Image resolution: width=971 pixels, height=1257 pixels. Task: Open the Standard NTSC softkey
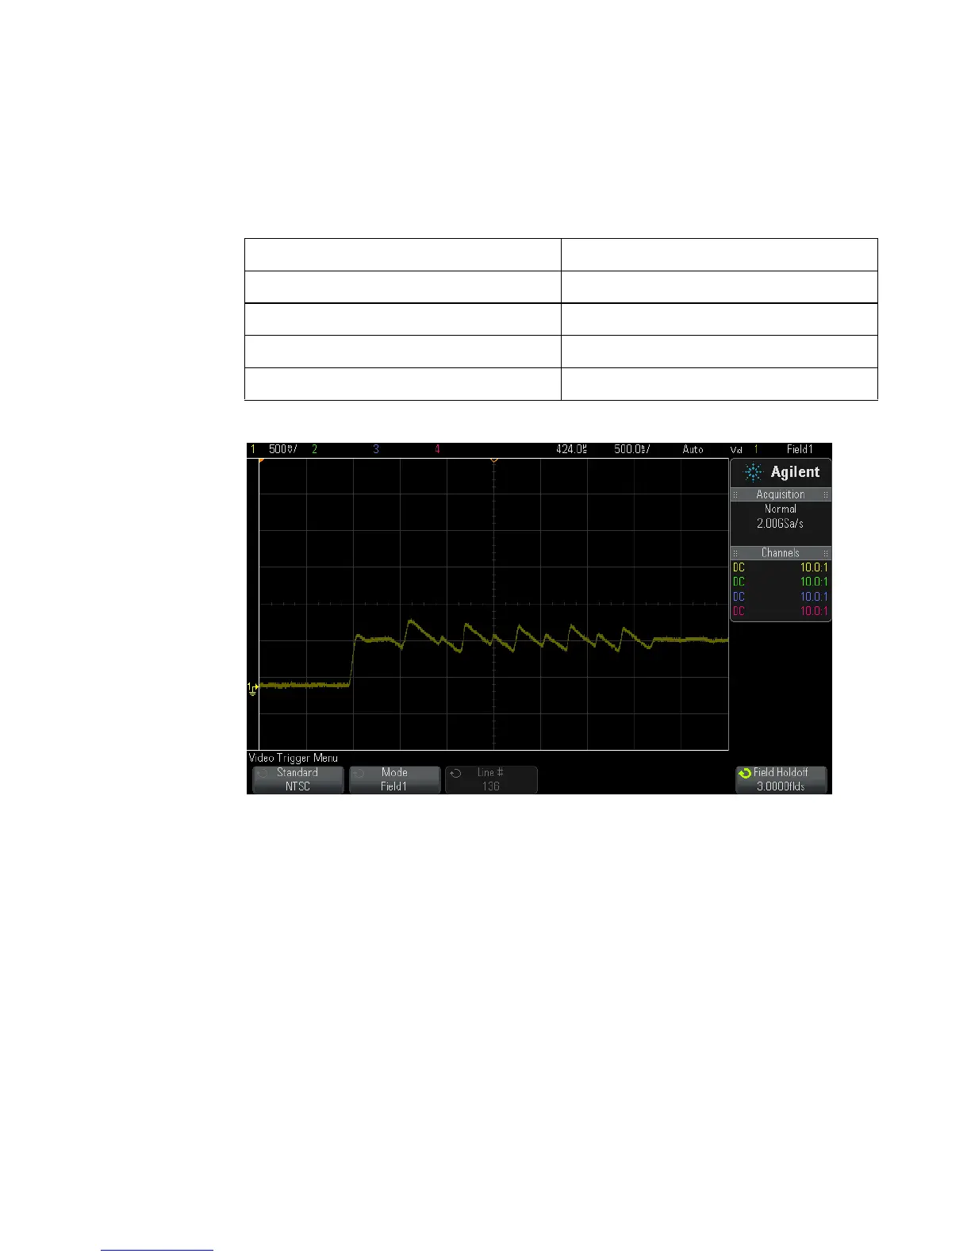tap(297, 779)
